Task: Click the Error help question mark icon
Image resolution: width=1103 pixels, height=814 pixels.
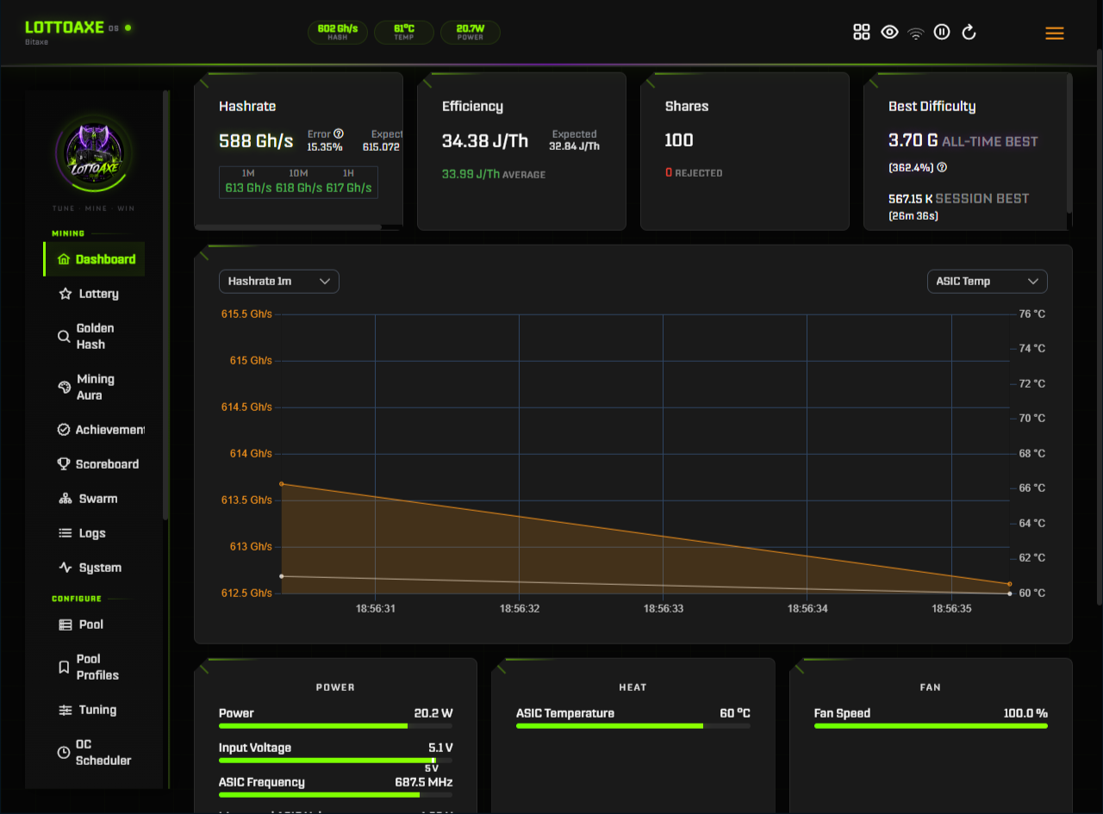Action: [x=339, y=134]
